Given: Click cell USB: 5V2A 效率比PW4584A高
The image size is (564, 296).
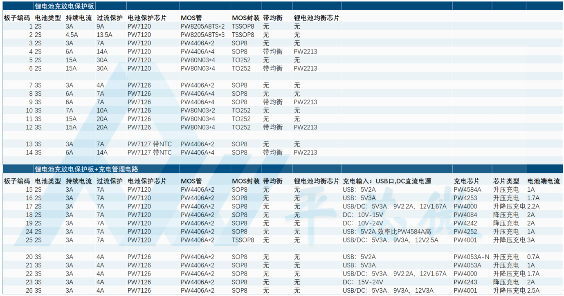Looking at the screenshot, I should click(387, 231).
